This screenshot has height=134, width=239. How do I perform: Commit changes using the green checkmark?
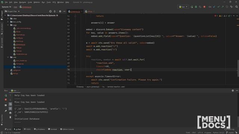(218, 7)
